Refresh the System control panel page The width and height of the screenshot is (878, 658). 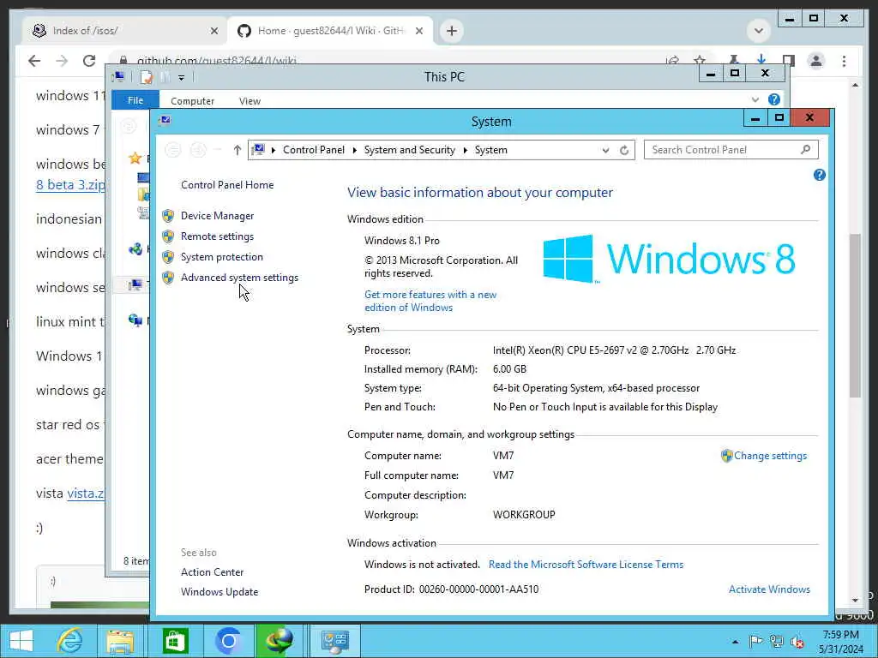pos(624,150)
